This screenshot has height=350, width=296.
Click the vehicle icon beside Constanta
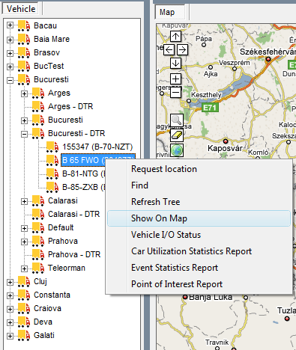(x=24, y=295)
